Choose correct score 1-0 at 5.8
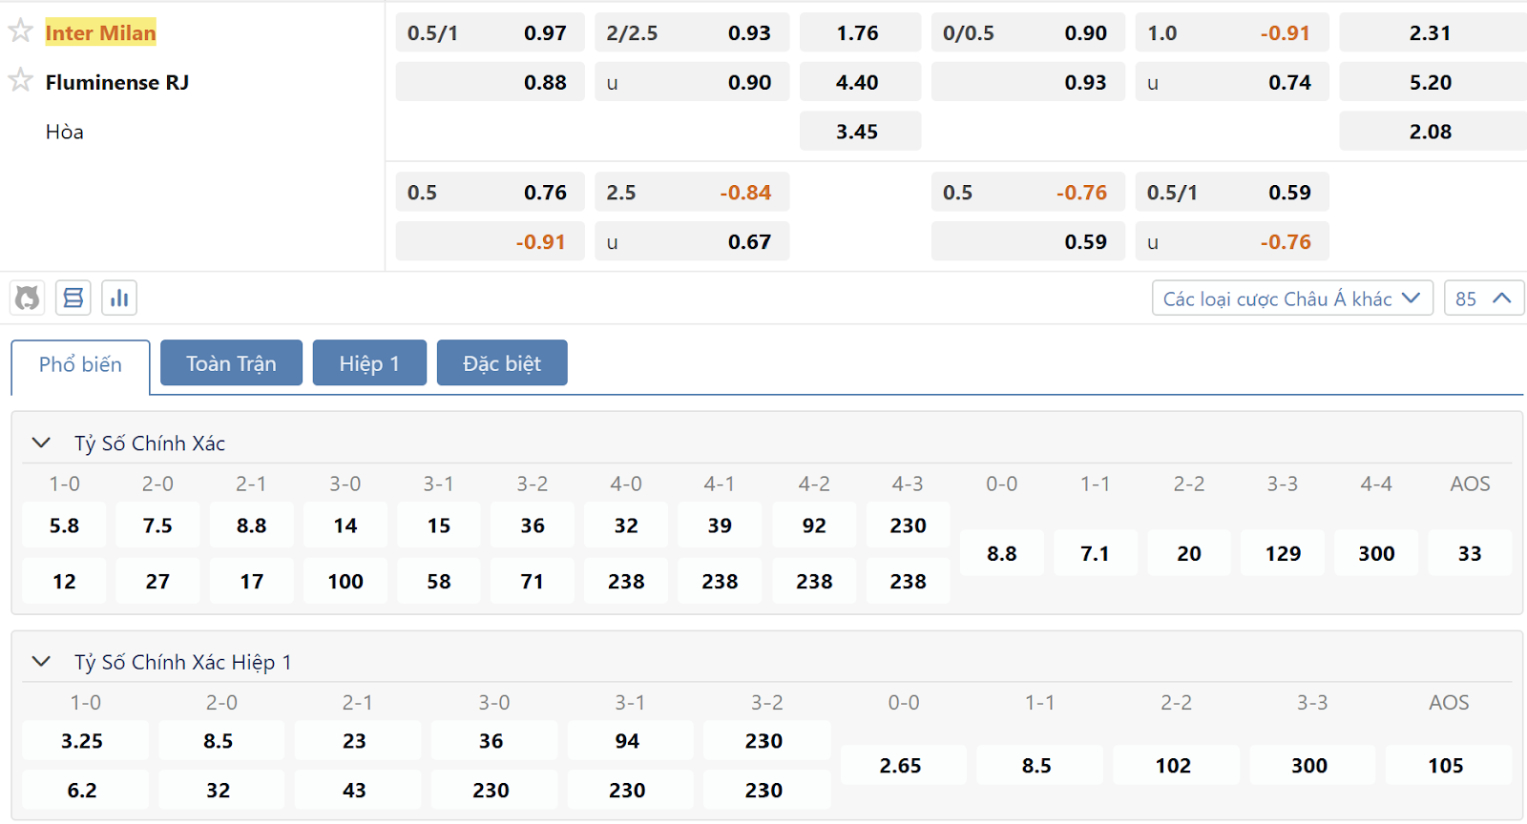 (x=64, y=525)
